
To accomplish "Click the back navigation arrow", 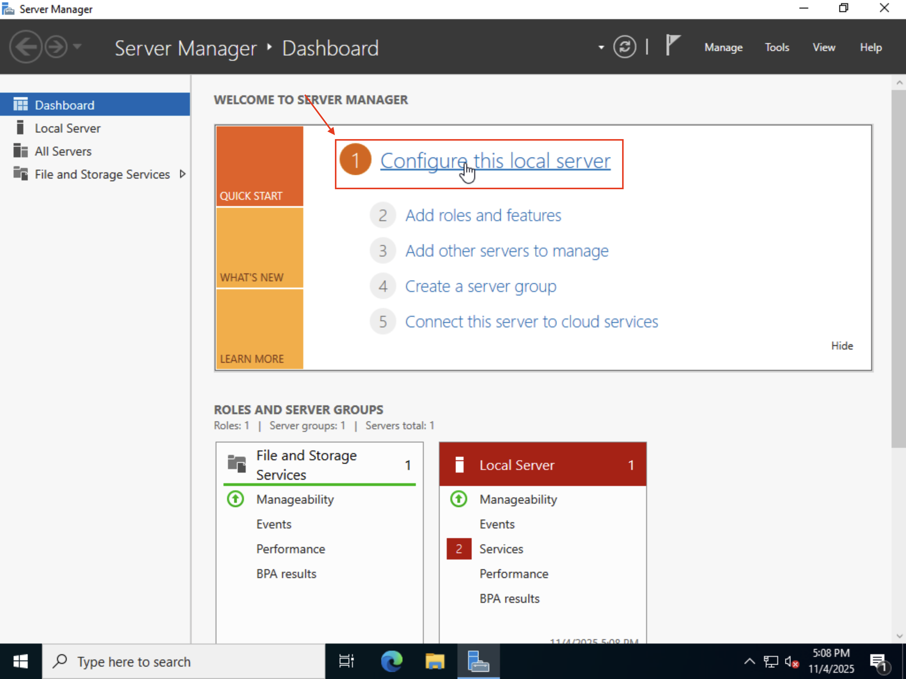I will coord(25,46).
